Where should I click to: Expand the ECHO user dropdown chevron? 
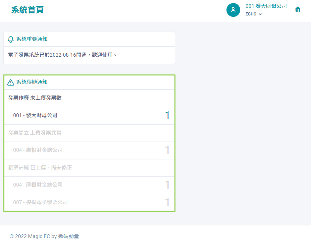coord(260,14)
